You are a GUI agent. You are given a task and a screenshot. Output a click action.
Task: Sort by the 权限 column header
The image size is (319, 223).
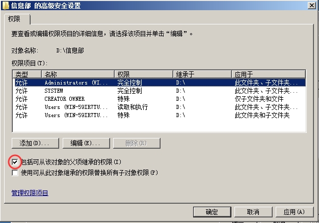coord(144,74)
